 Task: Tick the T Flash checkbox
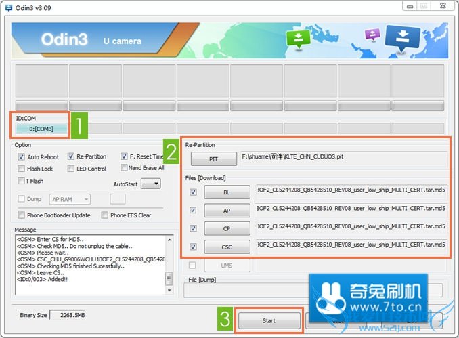[x=21, y=181]
